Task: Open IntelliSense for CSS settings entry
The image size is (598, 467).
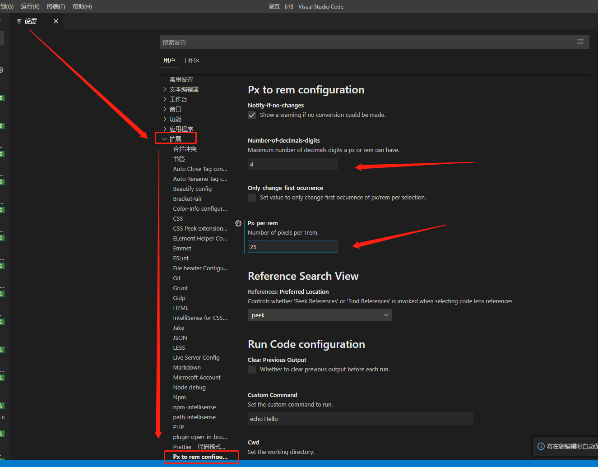Action: tap(200, 318)
